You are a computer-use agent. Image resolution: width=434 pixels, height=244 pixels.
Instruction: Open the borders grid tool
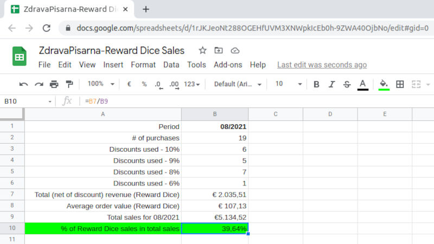pos(400,84)
